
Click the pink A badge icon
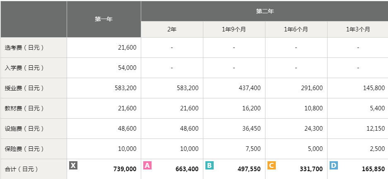[x=147, y=165]
